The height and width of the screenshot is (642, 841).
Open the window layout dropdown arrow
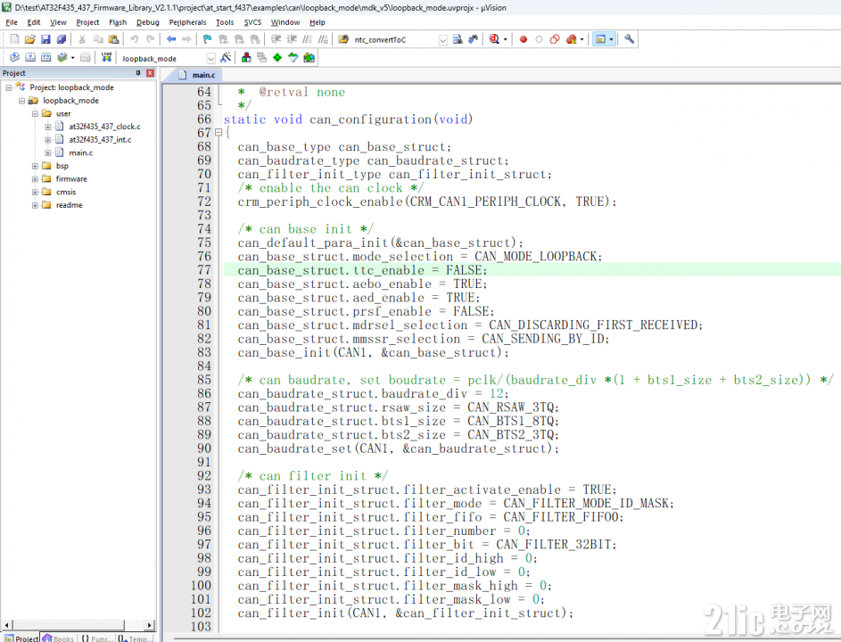(x=611, y=40)
